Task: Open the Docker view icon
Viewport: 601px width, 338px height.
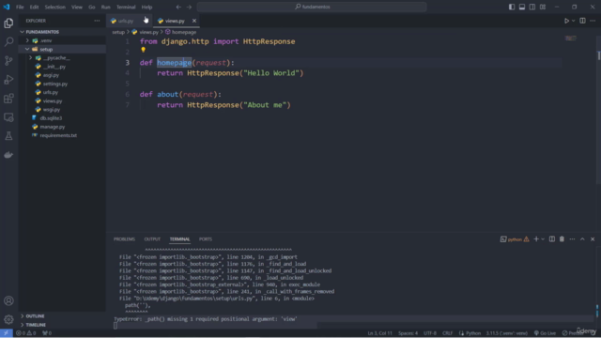Action: tap(8, 155)
